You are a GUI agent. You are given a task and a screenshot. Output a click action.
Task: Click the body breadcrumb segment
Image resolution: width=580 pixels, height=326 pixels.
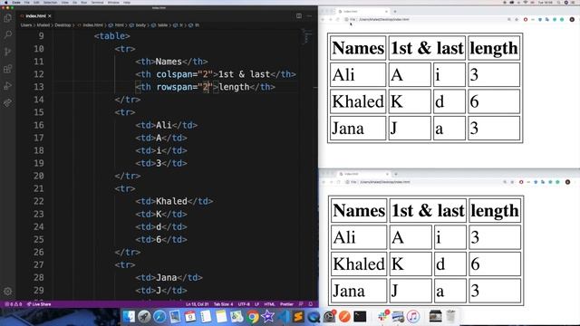(x=140, y=25)
